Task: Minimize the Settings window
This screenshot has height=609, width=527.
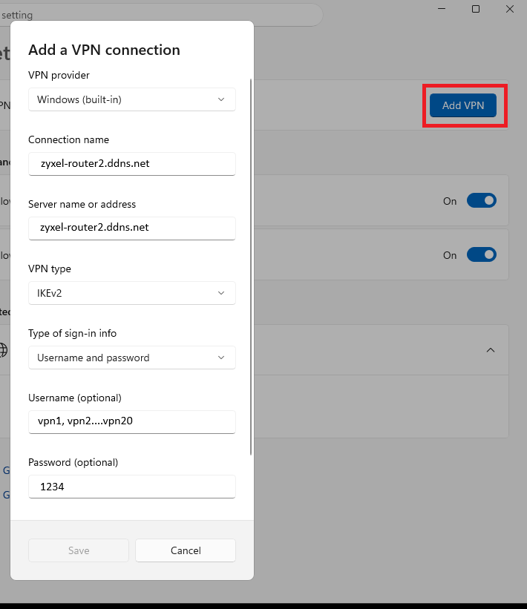Action: click(x=441, y=9)
